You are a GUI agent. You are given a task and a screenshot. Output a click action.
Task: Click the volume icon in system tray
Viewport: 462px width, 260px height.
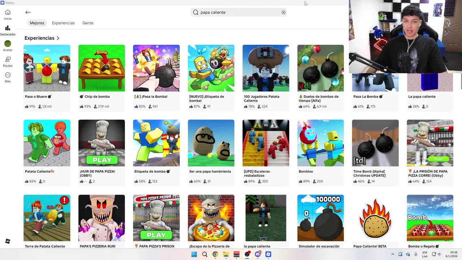coord(440,254)
